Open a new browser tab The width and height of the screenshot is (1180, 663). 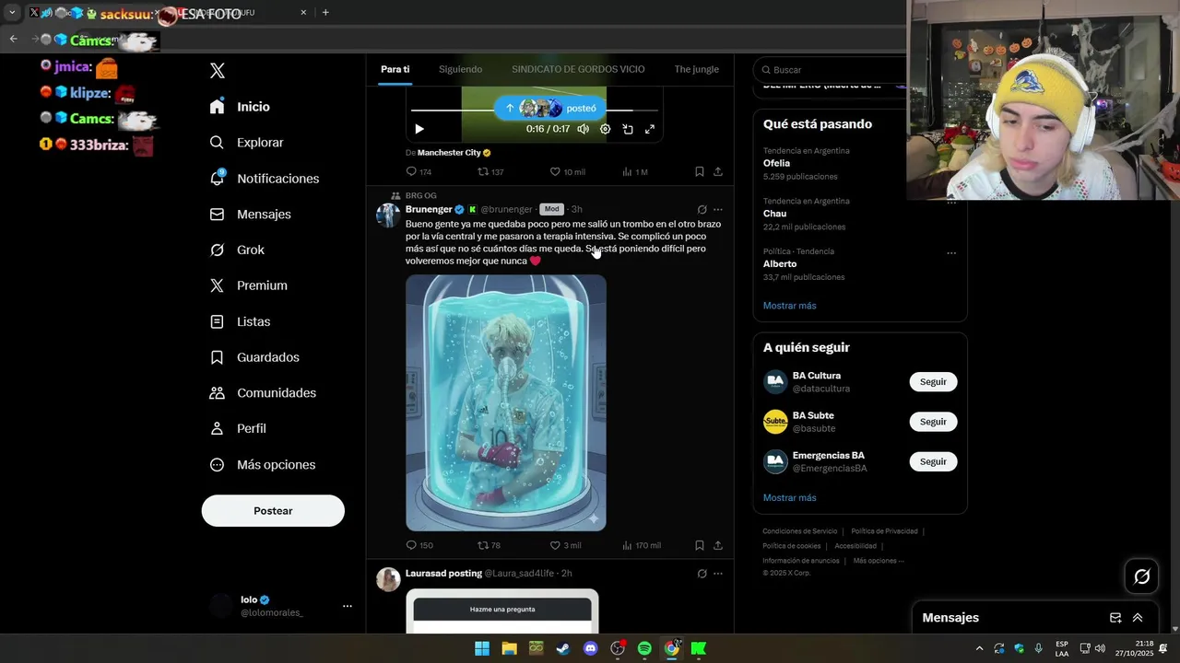click(325, 13)
